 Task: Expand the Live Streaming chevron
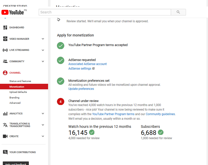coord(43,50)
